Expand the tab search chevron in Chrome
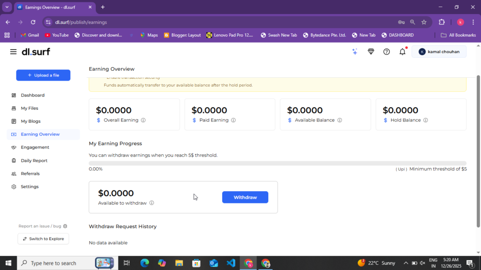 7,7
